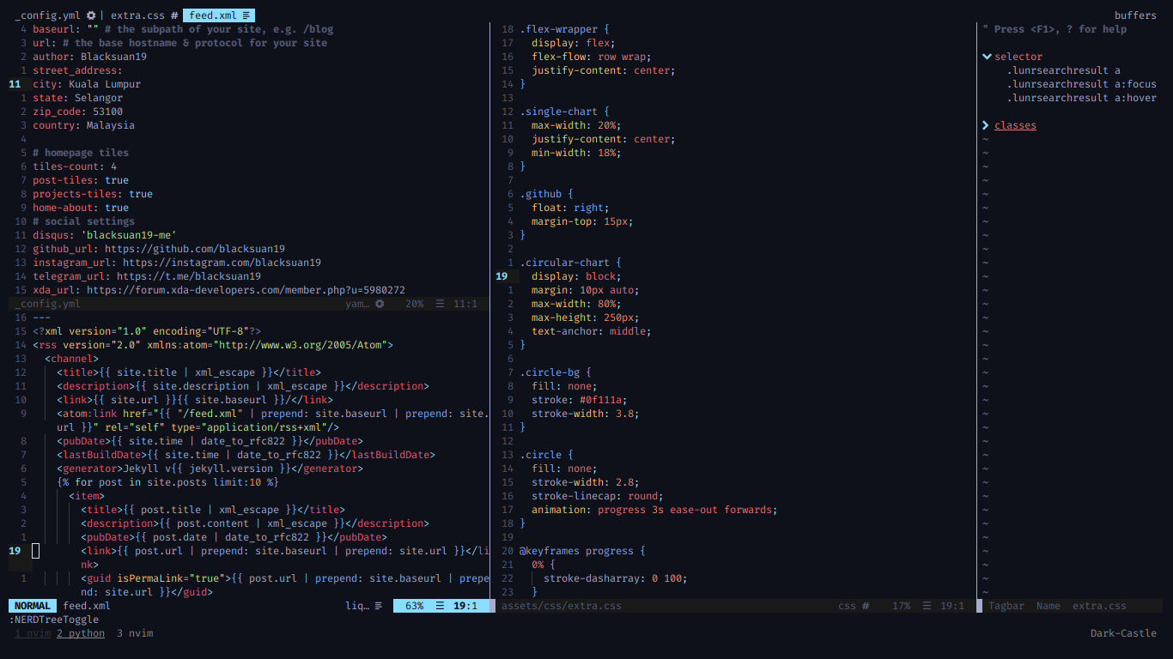Click the 63% scroll progress indicator
1173x659 pixels.
tap(415, 606)
